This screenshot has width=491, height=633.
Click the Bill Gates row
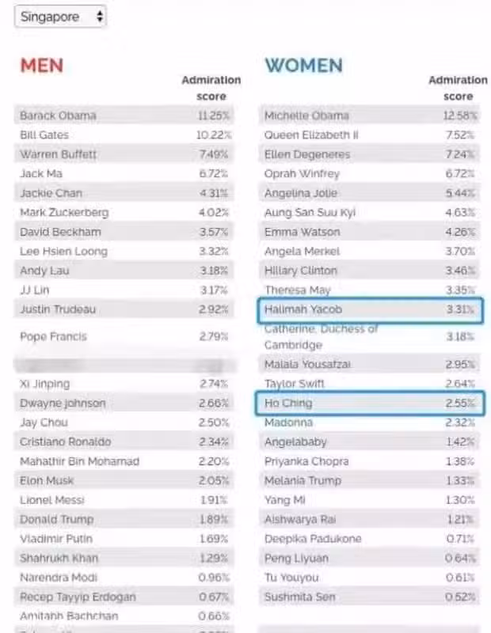pyautogui.click(x=124, y=135)
